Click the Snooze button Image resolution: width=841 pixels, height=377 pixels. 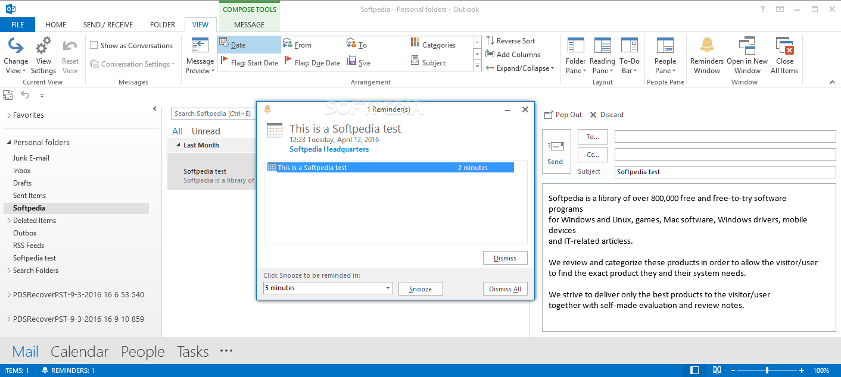(420, 289)
